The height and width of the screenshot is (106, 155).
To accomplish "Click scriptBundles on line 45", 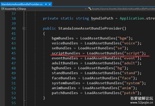I will click(66, 53).
